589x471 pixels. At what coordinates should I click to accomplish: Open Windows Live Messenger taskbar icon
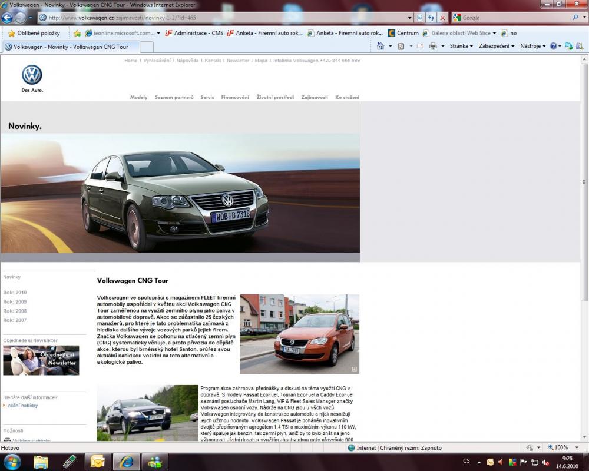tap(155, 462)
